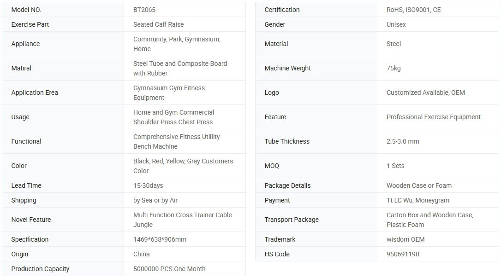This screenshot has width=501, height=278.
Task: Select the wisdom OEM trademark value
Action: (x=405, y=239)
